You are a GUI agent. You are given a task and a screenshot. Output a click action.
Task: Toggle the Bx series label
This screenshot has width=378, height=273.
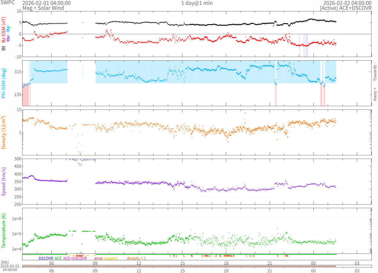[x=9, y=38]
